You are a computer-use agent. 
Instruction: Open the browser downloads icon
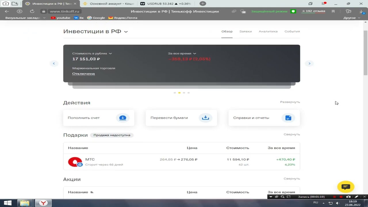coord(362,11)
